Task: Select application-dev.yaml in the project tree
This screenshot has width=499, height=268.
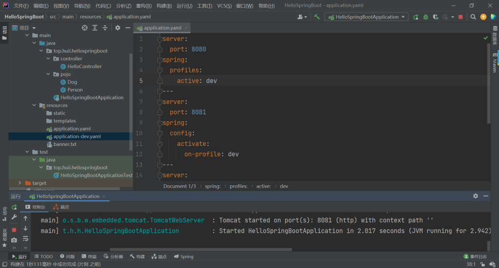Action: (77, 137)
